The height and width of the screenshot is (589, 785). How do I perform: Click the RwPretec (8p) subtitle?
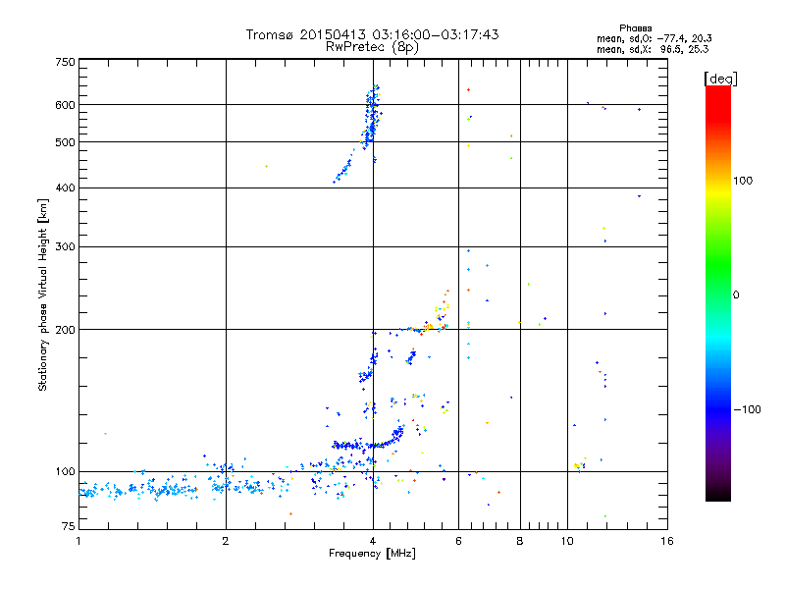tap(372, 47)
